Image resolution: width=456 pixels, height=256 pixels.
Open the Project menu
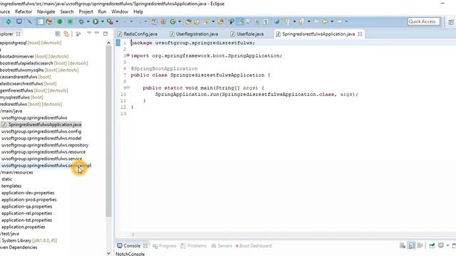[85, 11]
